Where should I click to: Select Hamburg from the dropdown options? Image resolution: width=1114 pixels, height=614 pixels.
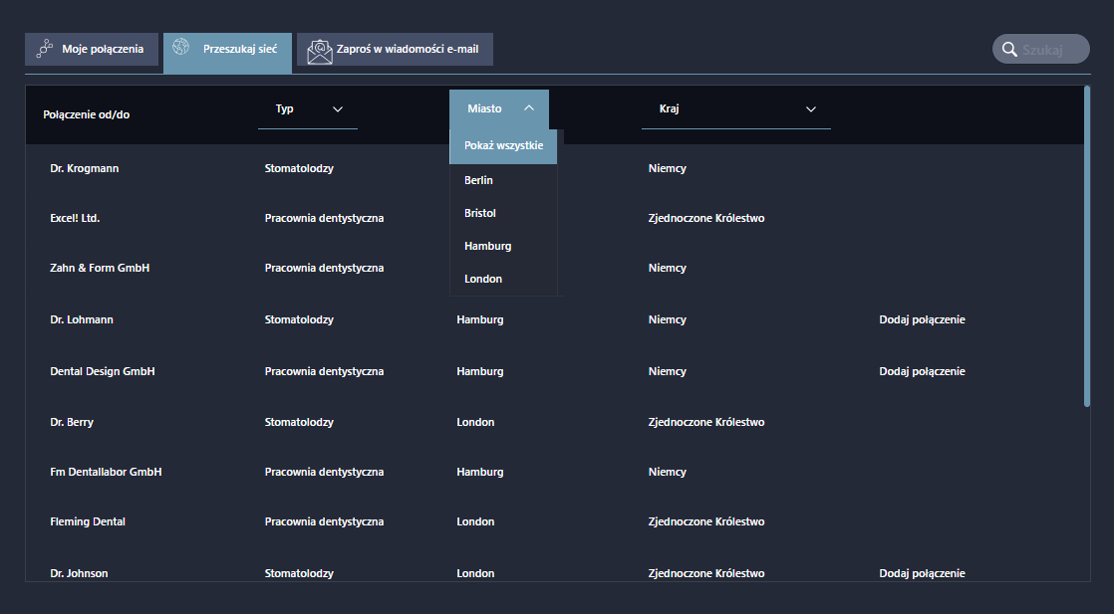point(487,246)
